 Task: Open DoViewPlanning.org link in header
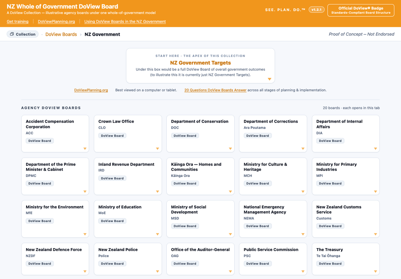pyautogui.click(x=56, y=22)
